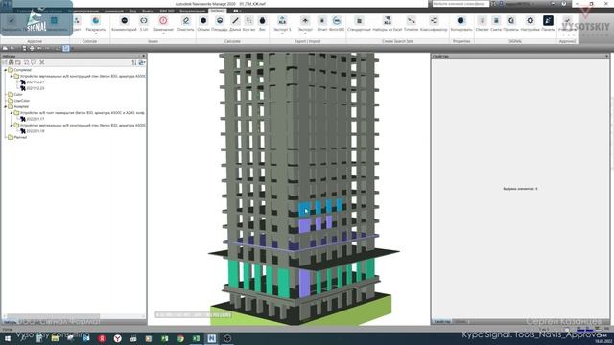This screenshot has width=614, height=345.
Task: Switch to the Вывод ribbon tab
Action: click(x=148, y=11)
